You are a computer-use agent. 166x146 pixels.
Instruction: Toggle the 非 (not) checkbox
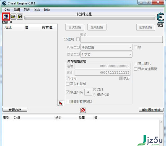click(x=136, y=47)
